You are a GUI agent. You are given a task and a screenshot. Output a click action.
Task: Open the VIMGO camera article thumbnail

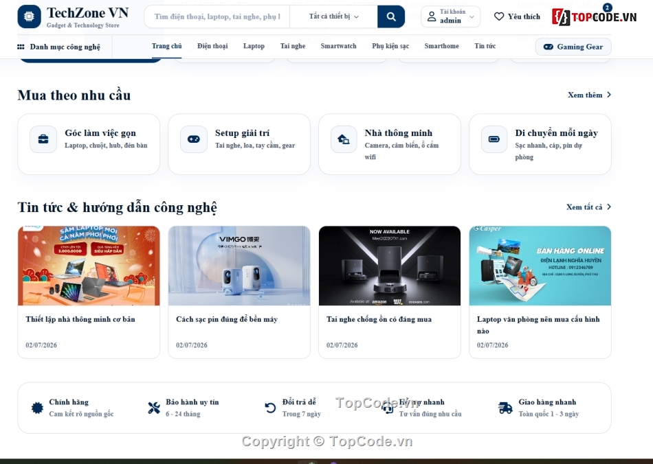pyautogui.click(x=239, y=266)
